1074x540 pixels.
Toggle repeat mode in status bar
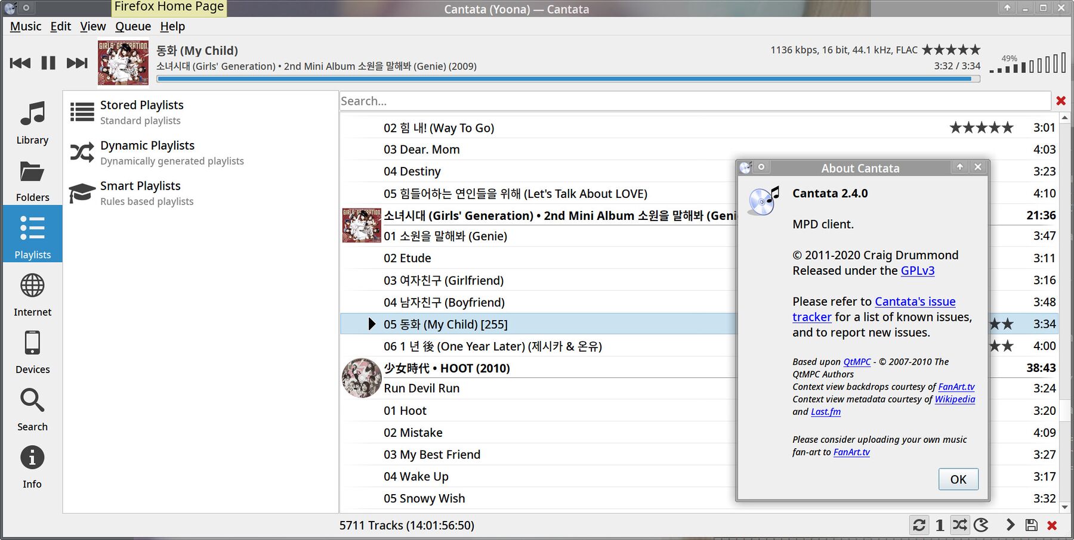click(x=919, y=525)
